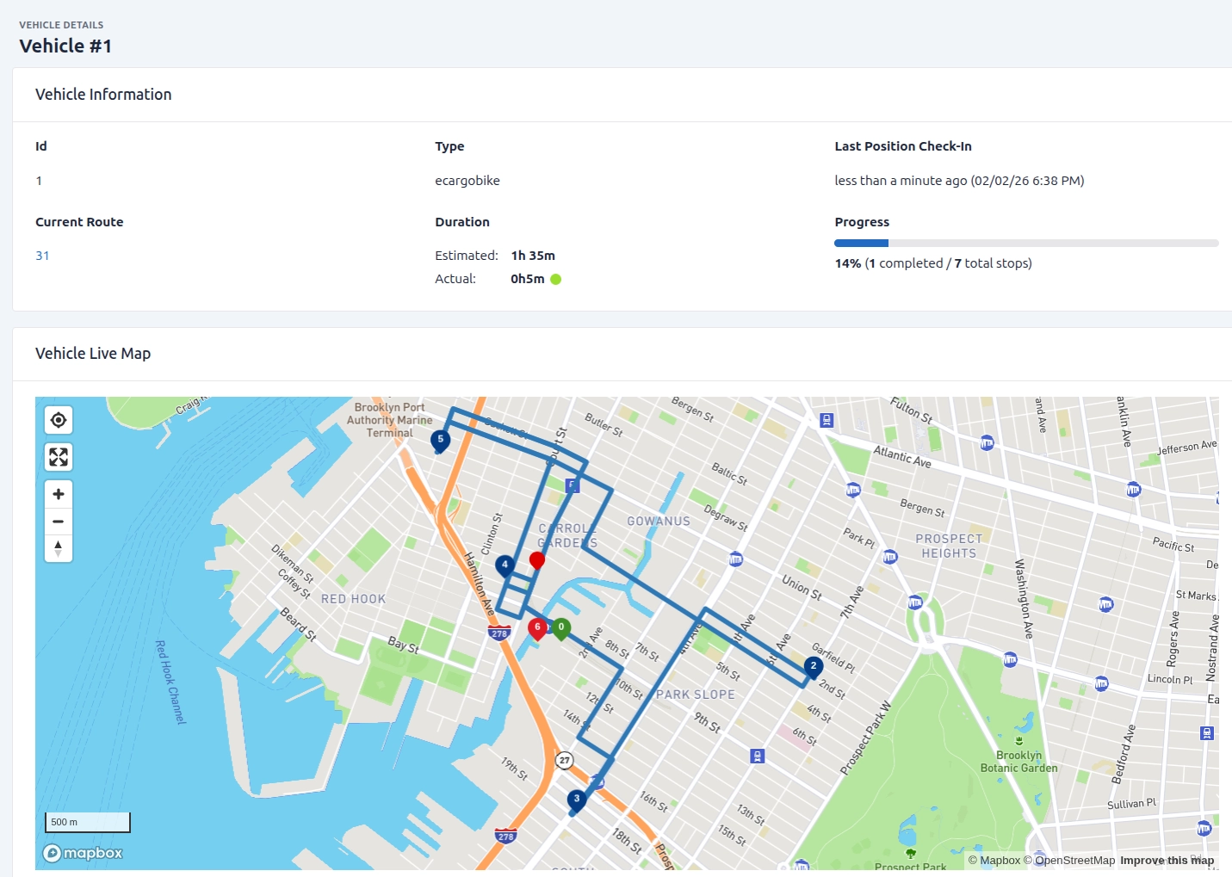Click the geolocate current position icon

pos(58,419)
